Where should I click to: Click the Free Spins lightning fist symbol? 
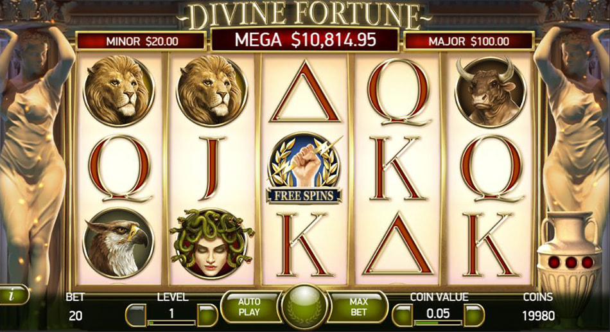pyautogui.click(x=304, y=168)
